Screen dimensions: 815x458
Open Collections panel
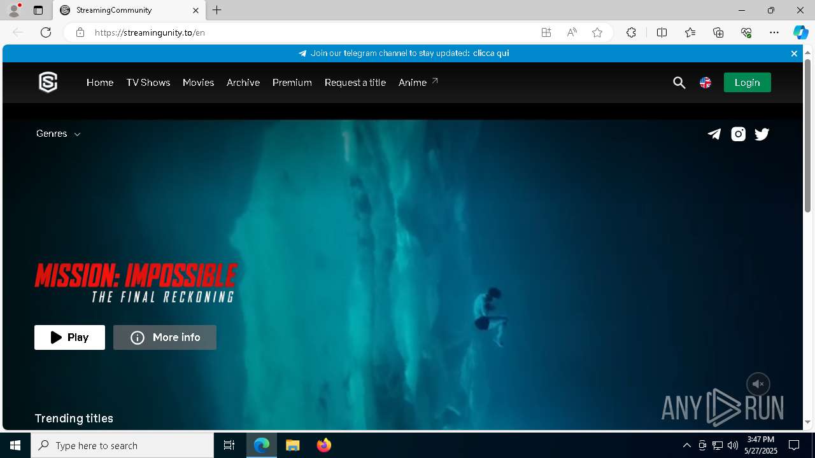tap(718, 32)
